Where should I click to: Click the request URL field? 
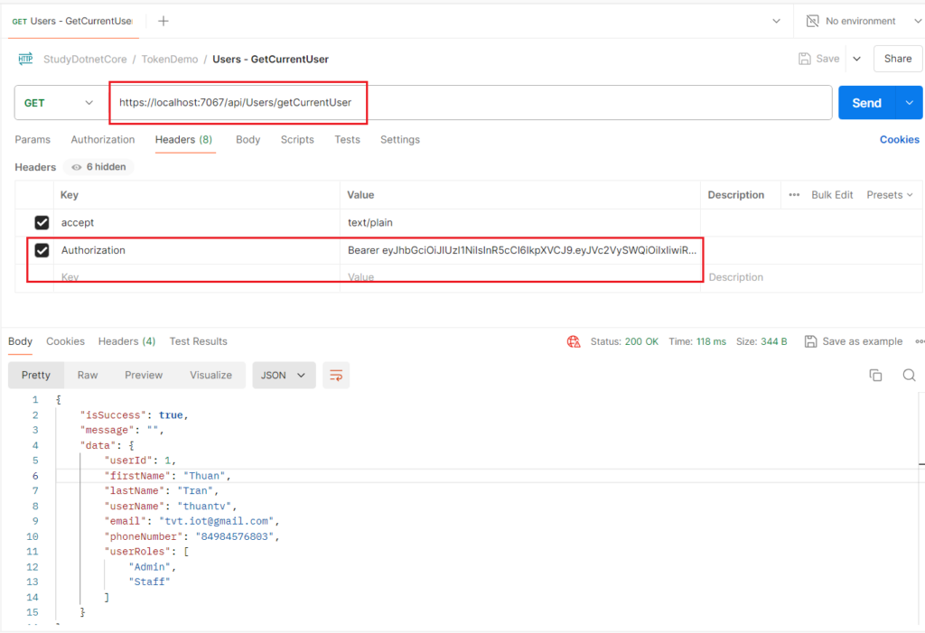pyautogui.click(x=471, y=103)
